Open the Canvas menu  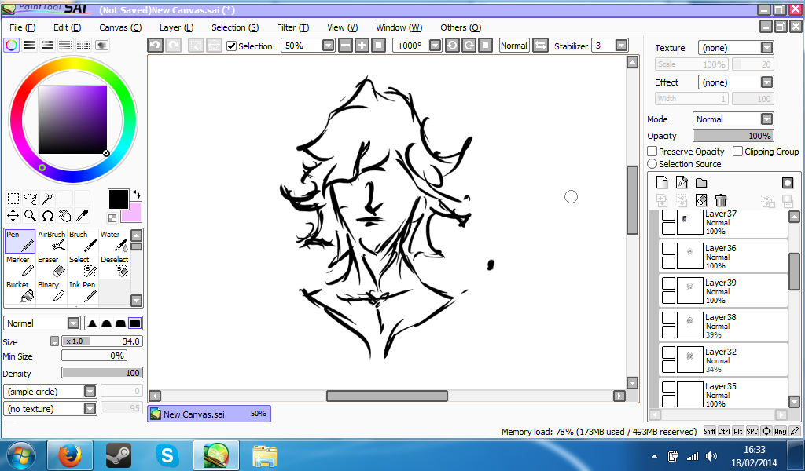point(120,27)
